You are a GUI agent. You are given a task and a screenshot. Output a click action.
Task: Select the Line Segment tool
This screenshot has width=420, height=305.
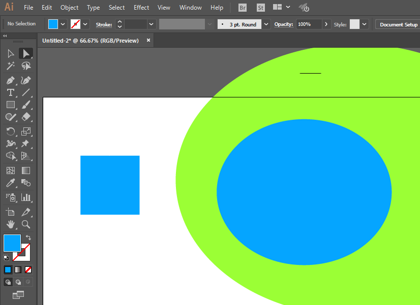coord(26,92)
